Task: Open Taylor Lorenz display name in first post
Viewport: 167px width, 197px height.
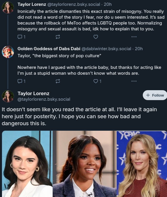Action: [x=32, y=4]
